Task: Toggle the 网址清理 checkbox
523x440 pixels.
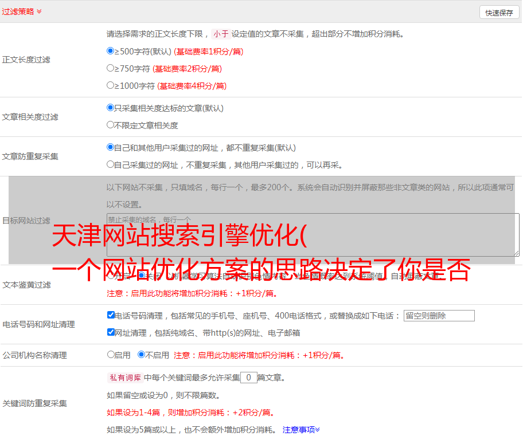Action: pyautogui.click(x=111, y=332)
